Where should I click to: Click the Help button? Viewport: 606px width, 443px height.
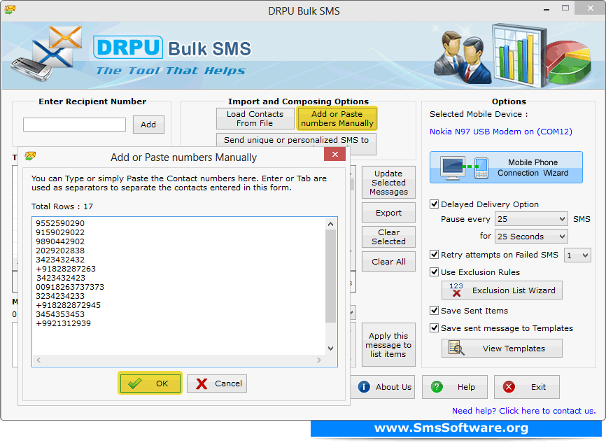tap(455, 387)
